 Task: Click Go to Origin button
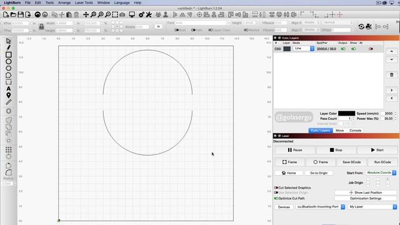pyautogui.click(x=319, y=173)
